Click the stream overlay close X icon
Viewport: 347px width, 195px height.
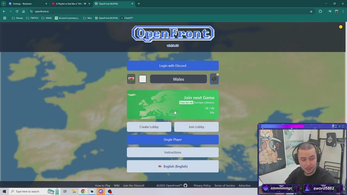[343, 126]
